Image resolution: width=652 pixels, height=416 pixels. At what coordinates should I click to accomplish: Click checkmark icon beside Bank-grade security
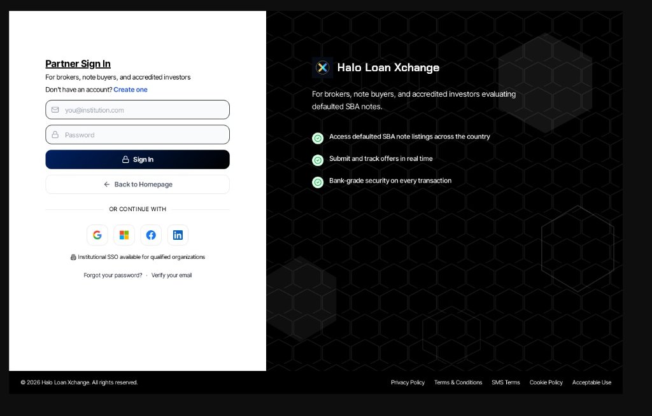tap(318, 182)
